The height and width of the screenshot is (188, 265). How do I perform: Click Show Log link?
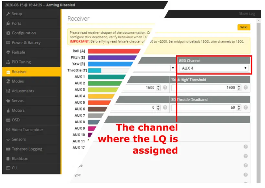coord(247,14)
